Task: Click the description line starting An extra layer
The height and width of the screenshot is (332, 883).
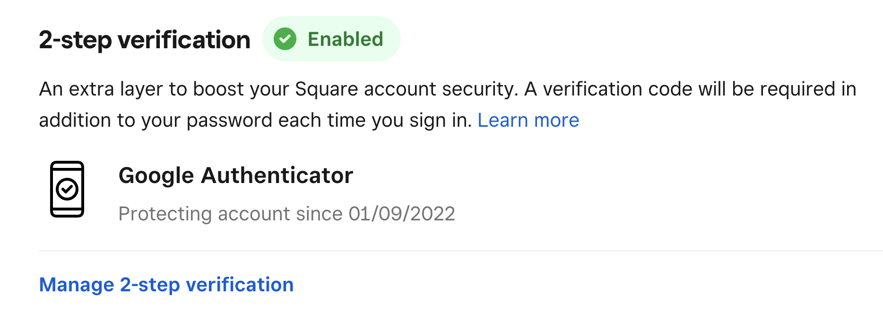Action: click(x=448, y=89)
